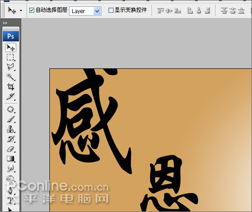
Task: Select the Smudge tool
Action: coord(10,169)
